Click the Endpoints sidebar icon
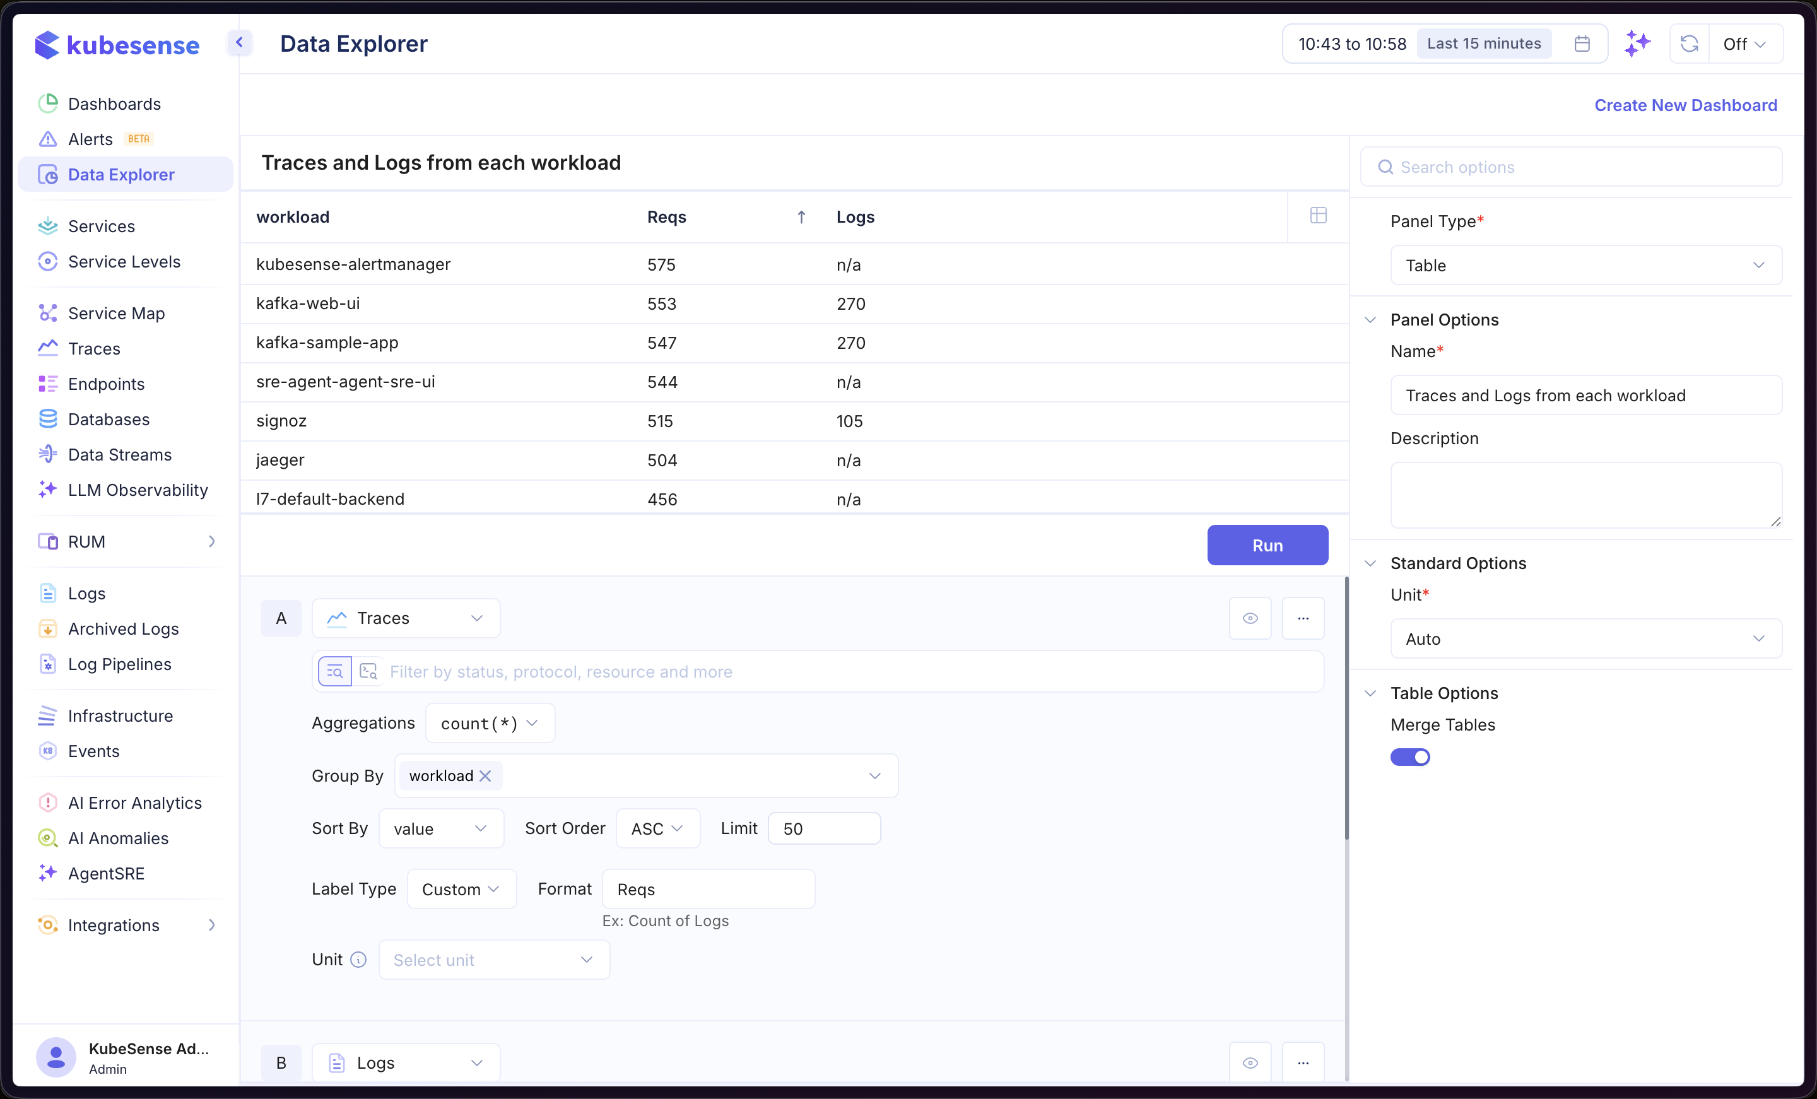Image resolution: width=1817 pixels, height=1099 pixels. pyautogui.click(x=48, y=384)
